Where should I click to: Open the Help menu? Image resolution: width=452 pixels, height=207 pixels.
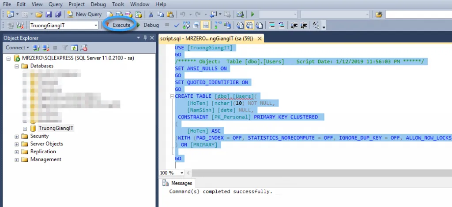point(161,4)
